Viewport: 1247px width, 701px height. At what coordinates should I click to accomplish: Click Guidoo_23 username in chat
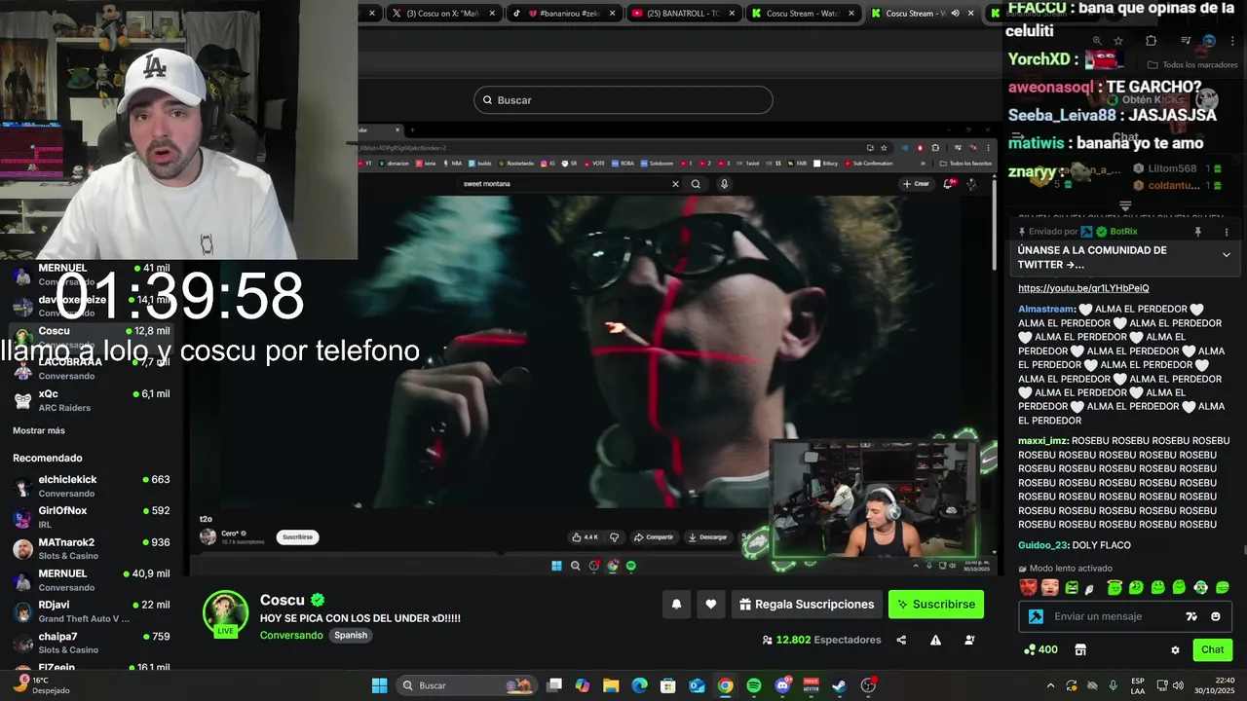click(x=1043, y=545)
